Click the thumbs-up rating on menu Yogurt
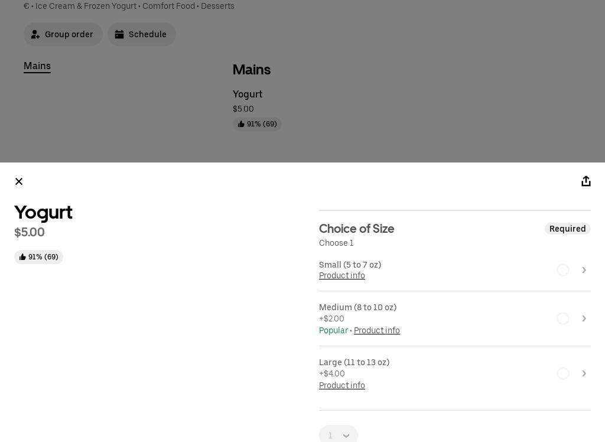The image size is (605, 442). coord(257,124)
